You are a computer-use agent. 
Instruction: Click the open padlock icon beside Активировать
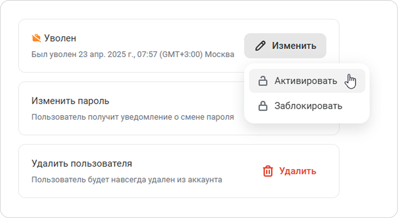[x=263, y=81]
